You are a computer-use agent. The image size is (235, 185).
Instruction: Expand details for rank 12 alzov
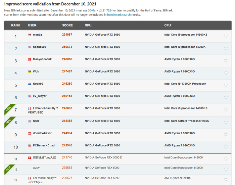click(226, 170)
